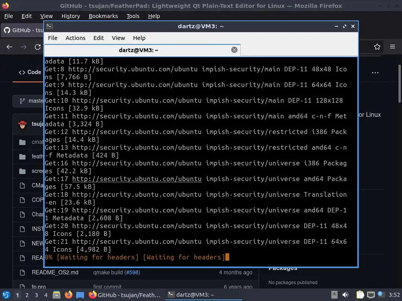Select the dartz@VM3: ~ terminal tab
The image size is (402, 301).
point(142,50)
